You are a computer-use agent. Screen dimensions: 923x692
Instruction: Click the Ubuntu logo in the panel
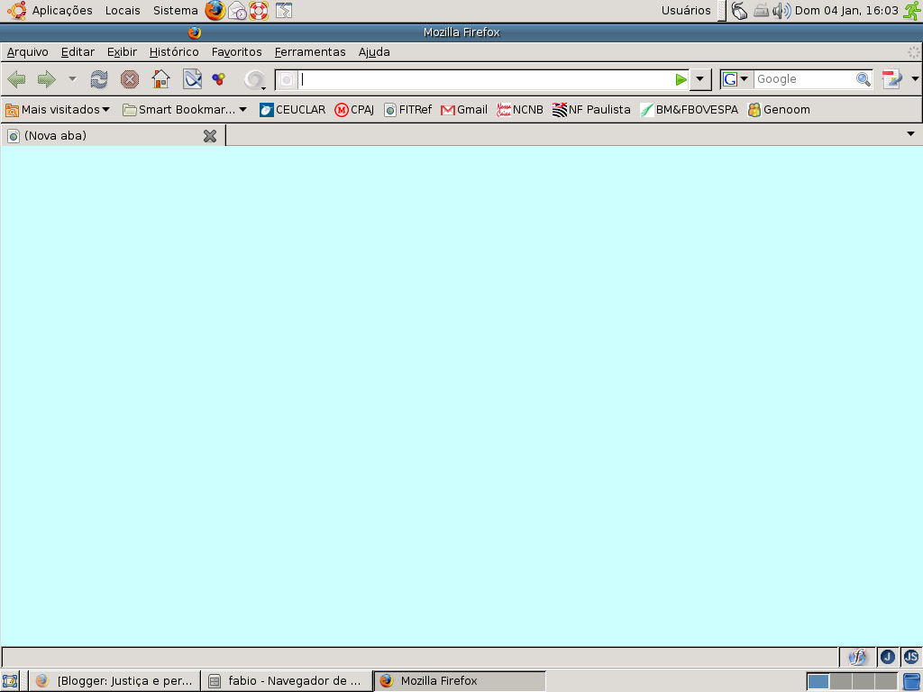pyautogui.click(x=16, y=11)
